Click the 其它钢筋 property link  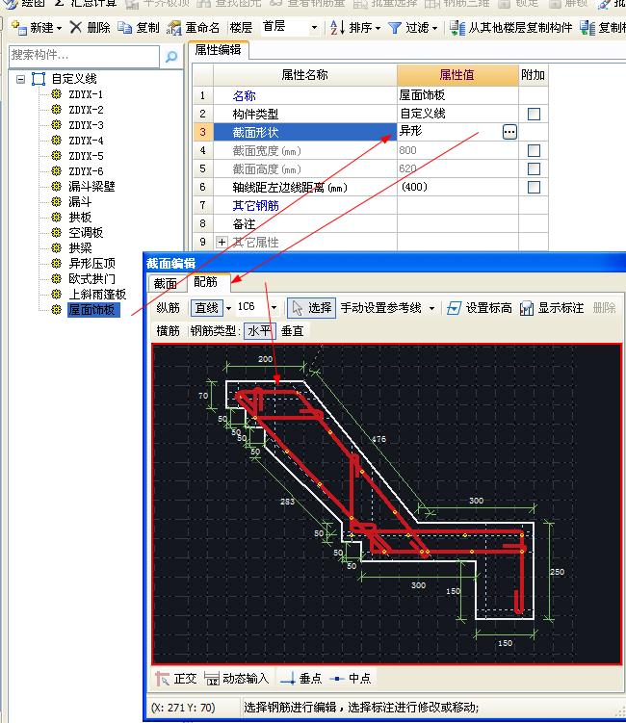tap(255, 206)
